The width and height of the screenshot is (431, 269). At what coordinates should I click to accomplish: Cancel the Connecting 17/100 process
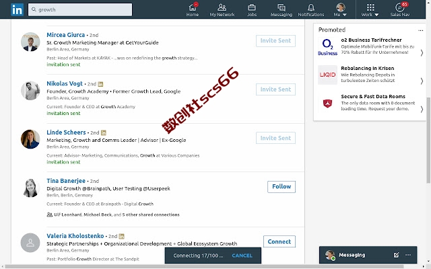[242, 256]
